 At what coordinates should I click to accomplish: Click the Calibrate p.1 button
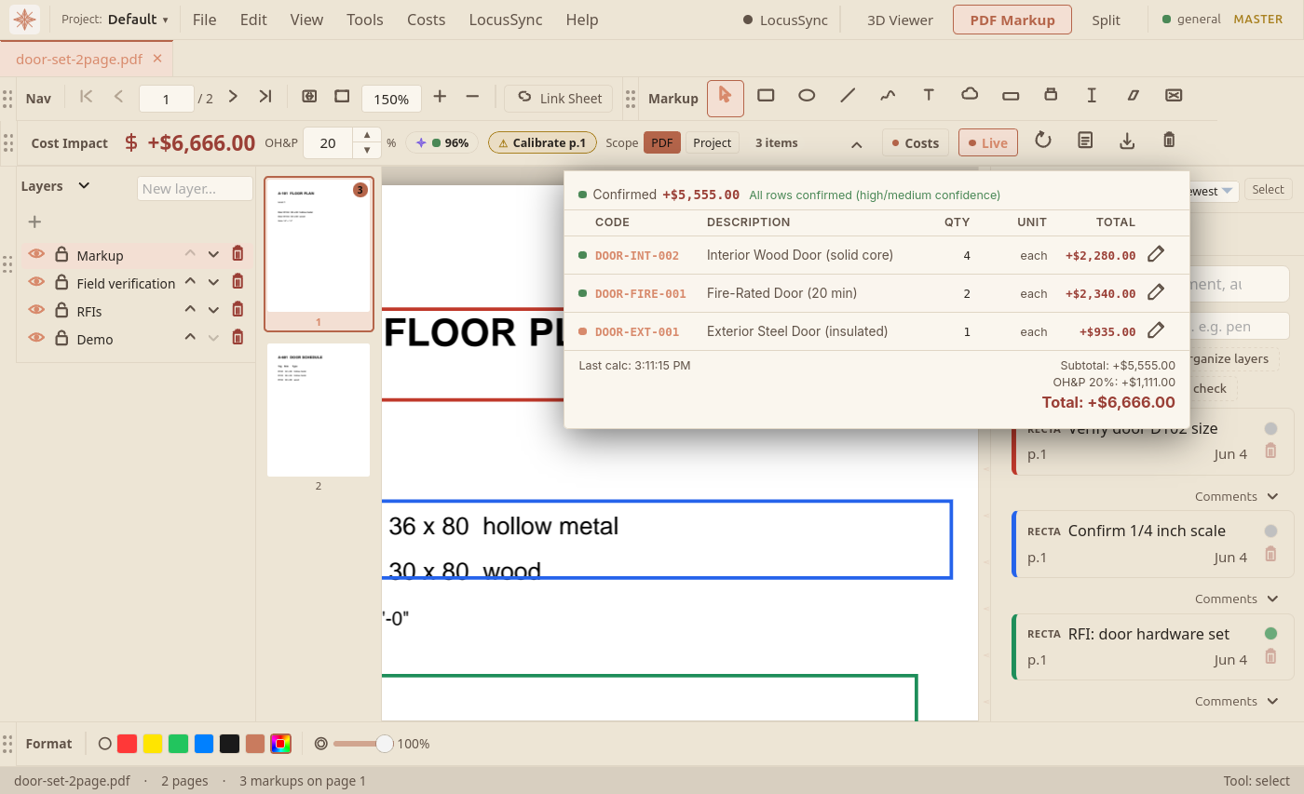[542, 142]
